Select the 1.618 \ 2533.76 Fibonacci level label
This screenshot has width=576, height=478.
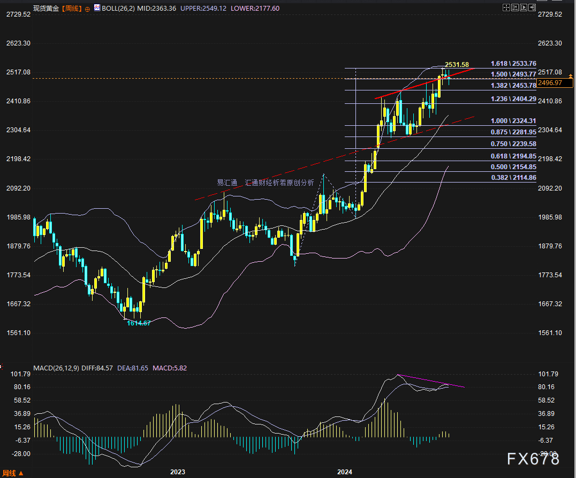point(513,63)
